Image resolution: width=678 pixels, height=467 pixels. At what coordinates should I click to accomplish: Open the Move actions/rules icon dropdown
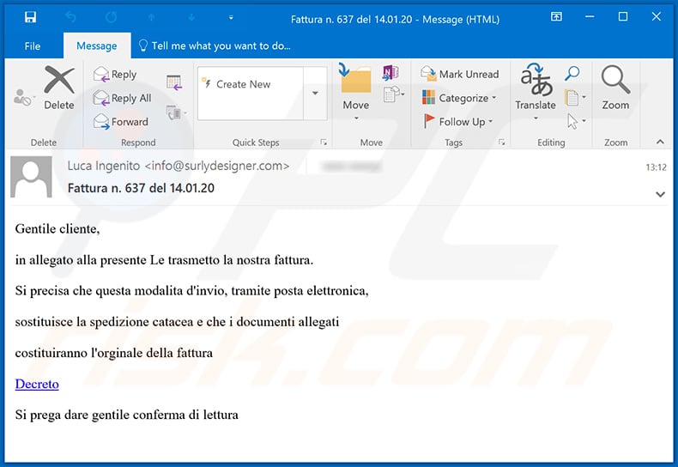pyautogui.click(x=393, y=94)
